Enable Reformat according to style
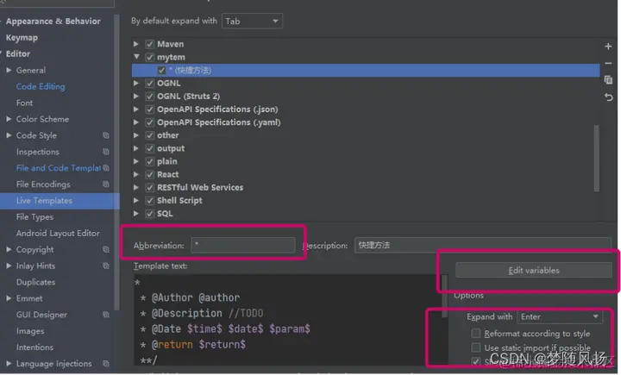 (x=475, y=333)
